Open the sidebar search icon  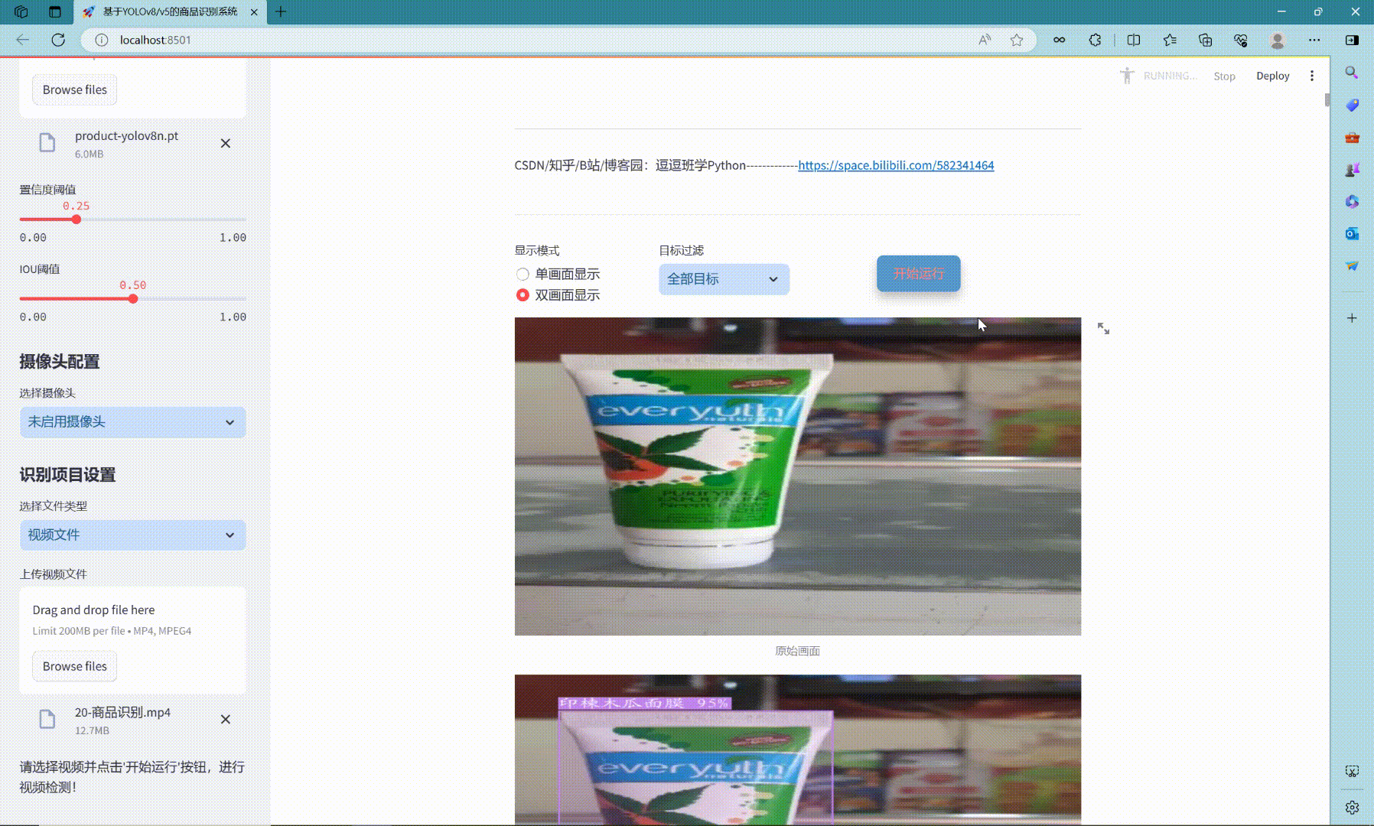1352,73
